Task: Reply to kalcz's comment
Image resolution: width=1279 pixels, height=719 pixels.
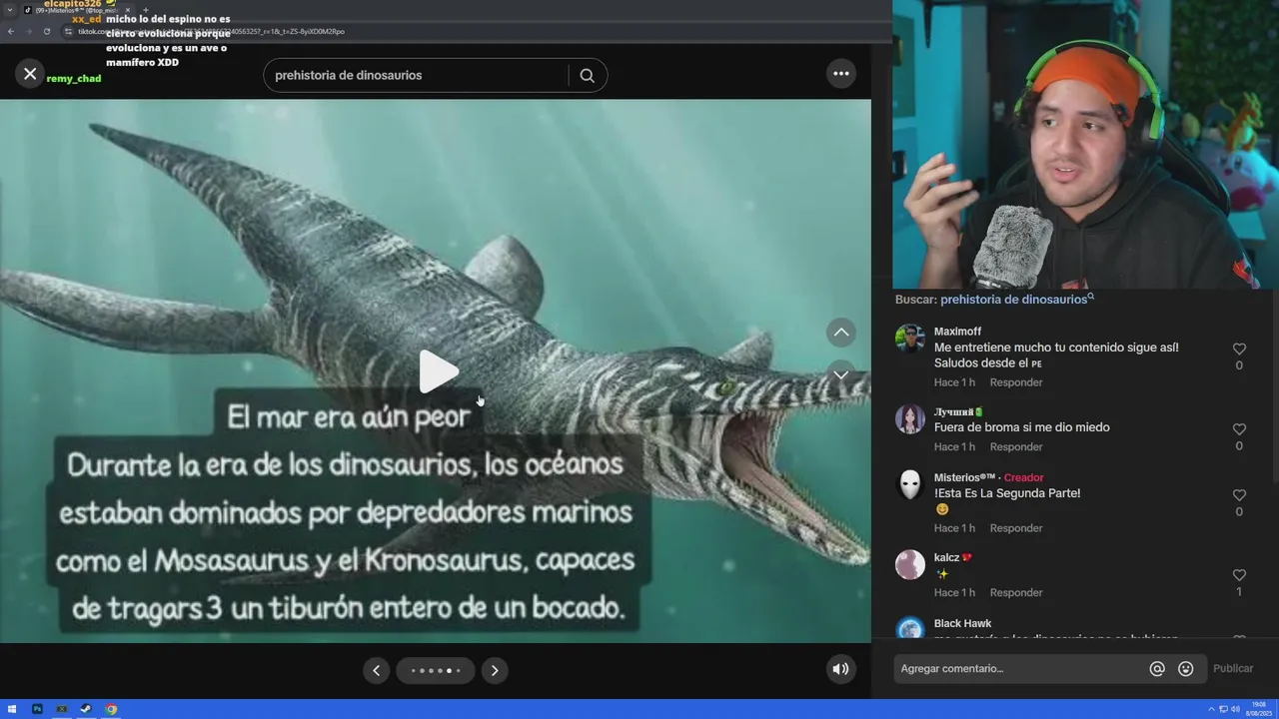Action: click(1015, 592)
